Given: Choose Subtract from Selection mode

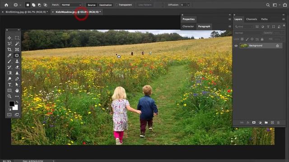Looking at the screenshot, I should coord(39,5).
